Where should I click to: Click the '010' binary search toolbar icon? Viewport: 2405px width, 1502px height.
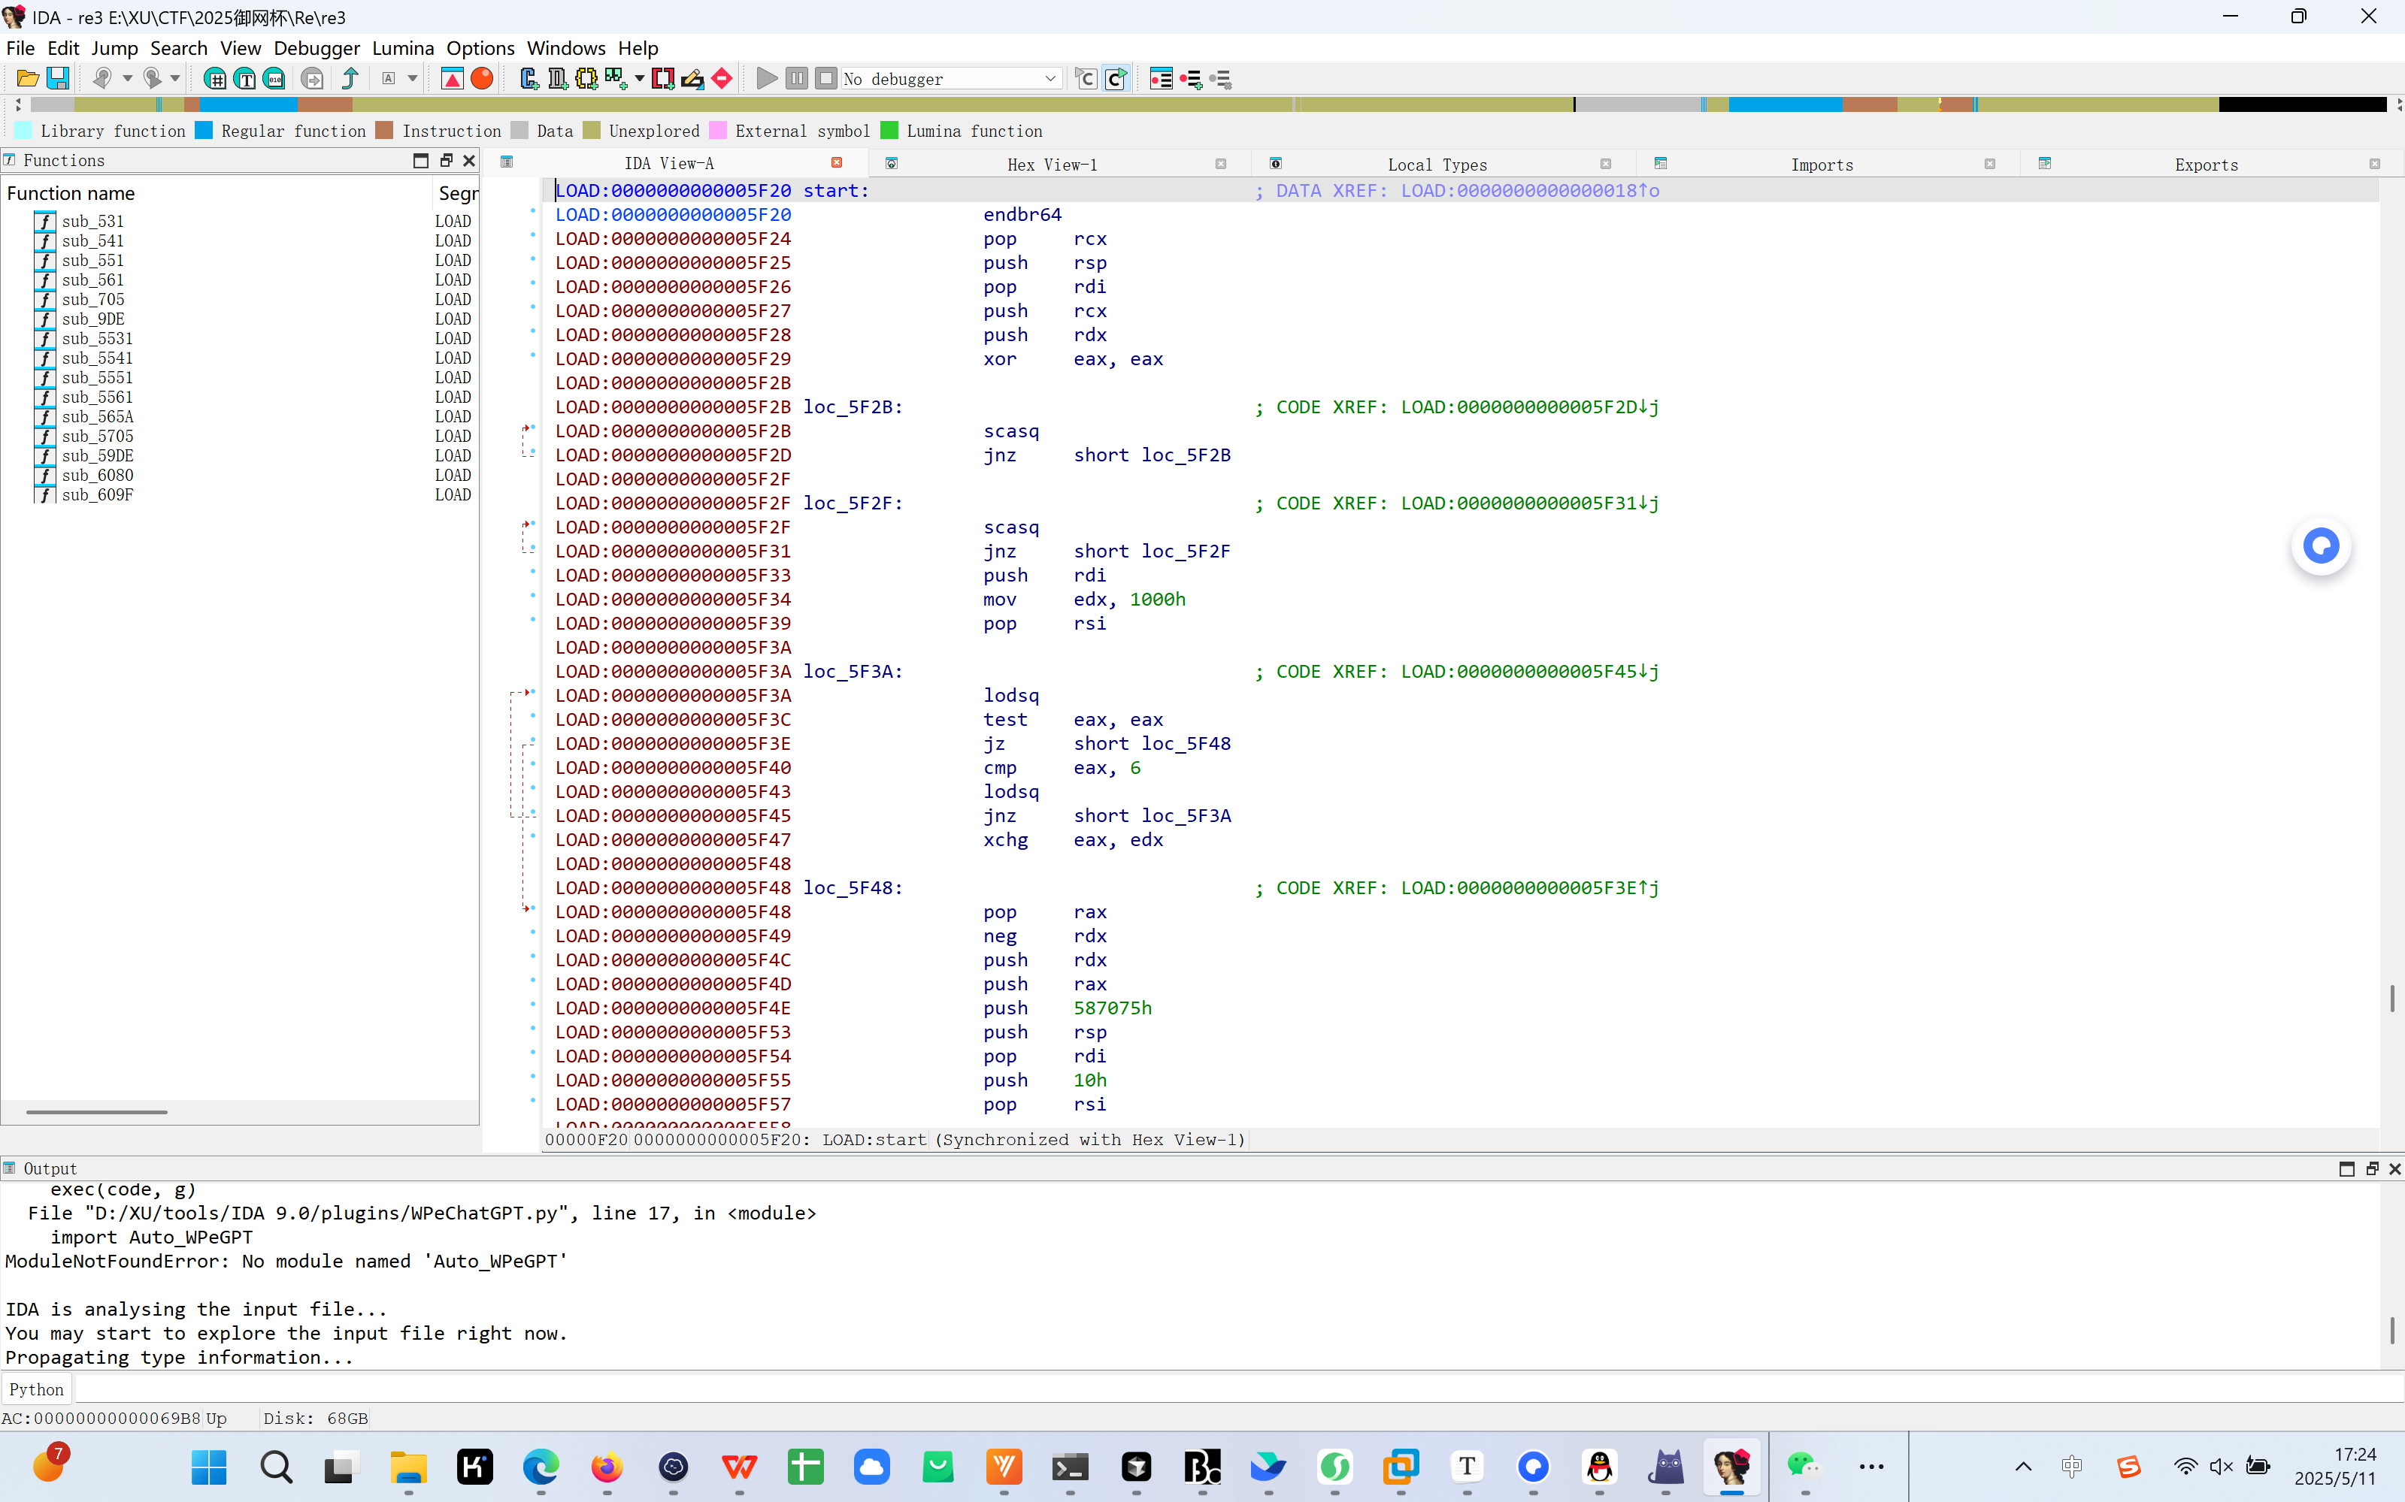[274, 78]
